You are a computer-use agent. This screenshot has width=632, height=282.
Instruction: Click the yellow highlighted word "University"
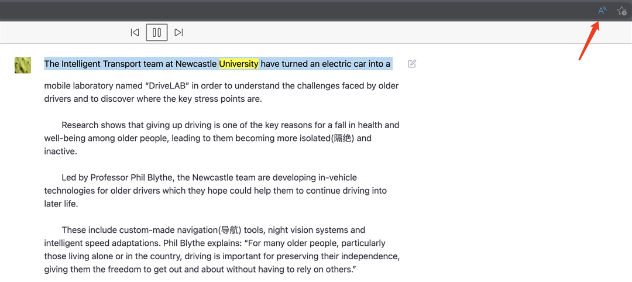(238, 64)
